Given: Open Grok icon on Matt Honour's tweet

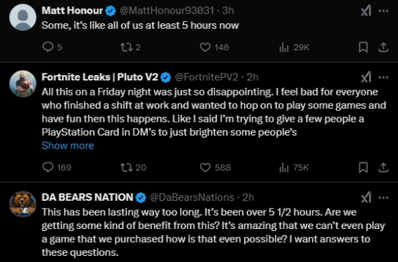Looking at the screenshot, I should 366,11.
